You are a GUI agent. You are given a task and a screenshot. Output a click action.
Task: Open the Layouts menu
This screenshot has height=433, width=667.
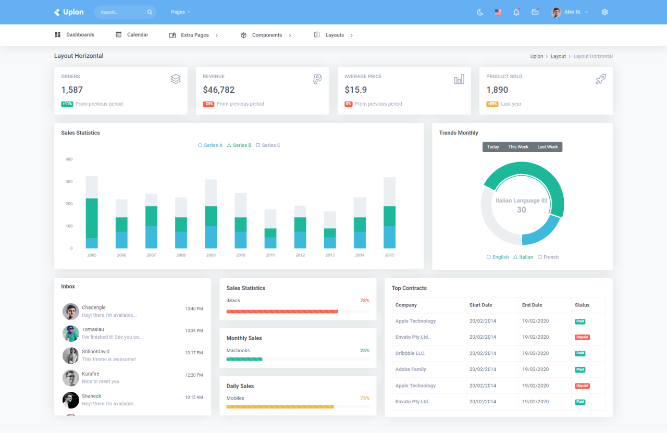(x=333, y=35)
